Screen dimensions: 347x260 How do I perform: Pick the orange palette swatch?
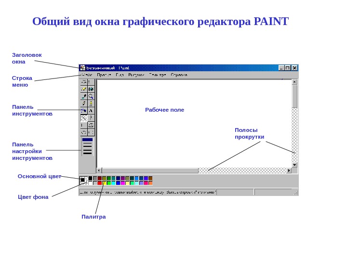150,183
